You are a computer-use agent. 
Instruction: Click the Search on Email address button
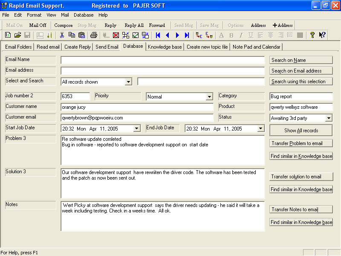tap(301, 71)
